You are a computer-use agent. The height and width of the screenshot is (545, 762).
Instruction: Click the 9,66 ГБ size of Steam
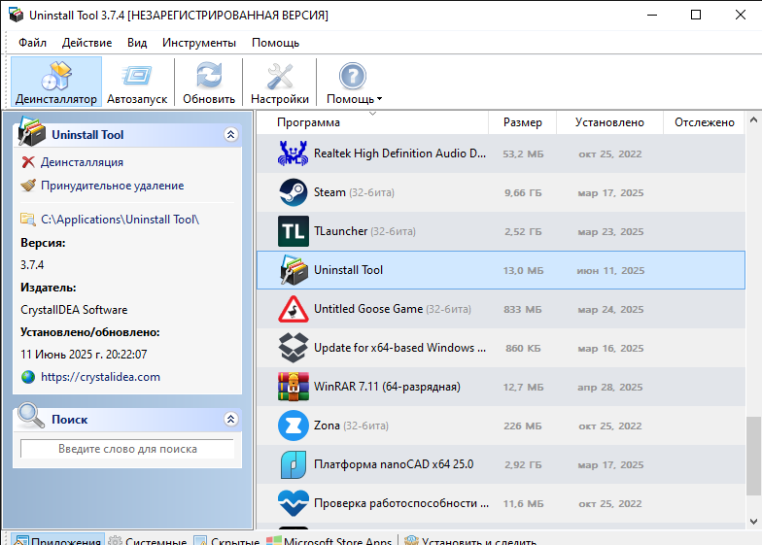(x=523, y=192)
